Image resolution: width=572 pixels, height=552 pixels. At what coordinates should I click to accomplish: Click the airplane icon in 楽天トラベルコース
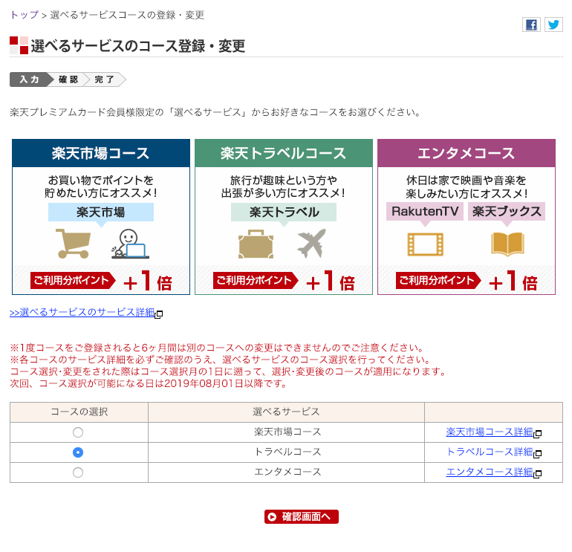pos(311,243)
